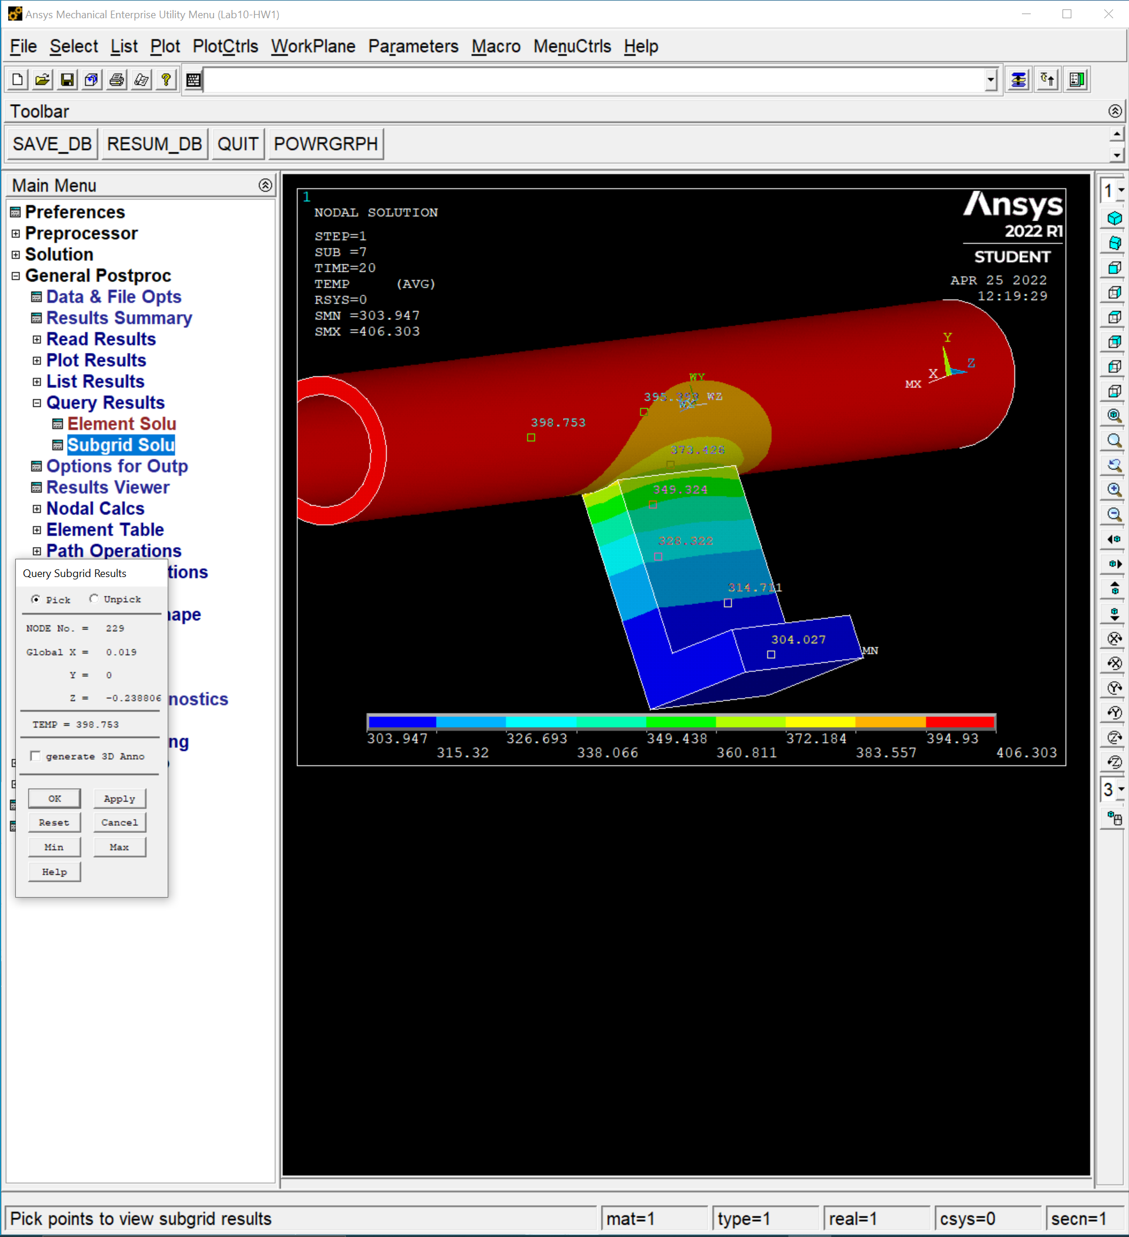Screen dimensions: 1129x1237
Task: Click the Print graphics printer icon
Action: (116, 80)
